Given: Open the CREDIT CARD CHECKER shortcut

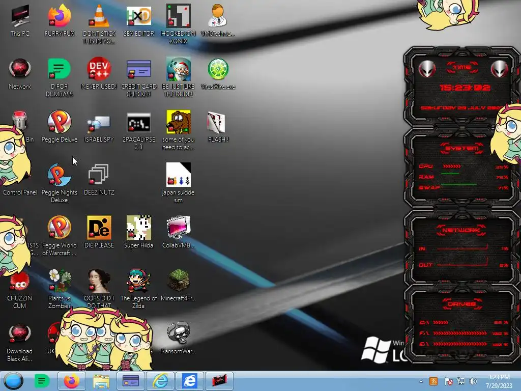Looking at the screenshot, I should click(138, 77).
